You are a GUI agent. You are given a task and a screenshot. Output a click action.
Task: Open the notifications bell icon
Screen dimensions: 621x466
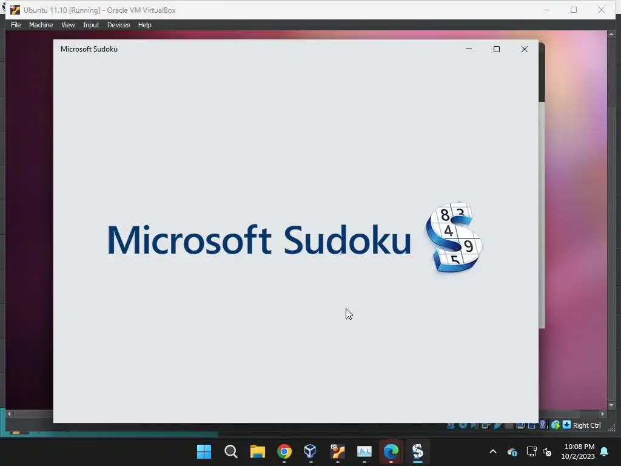point(605,451)
